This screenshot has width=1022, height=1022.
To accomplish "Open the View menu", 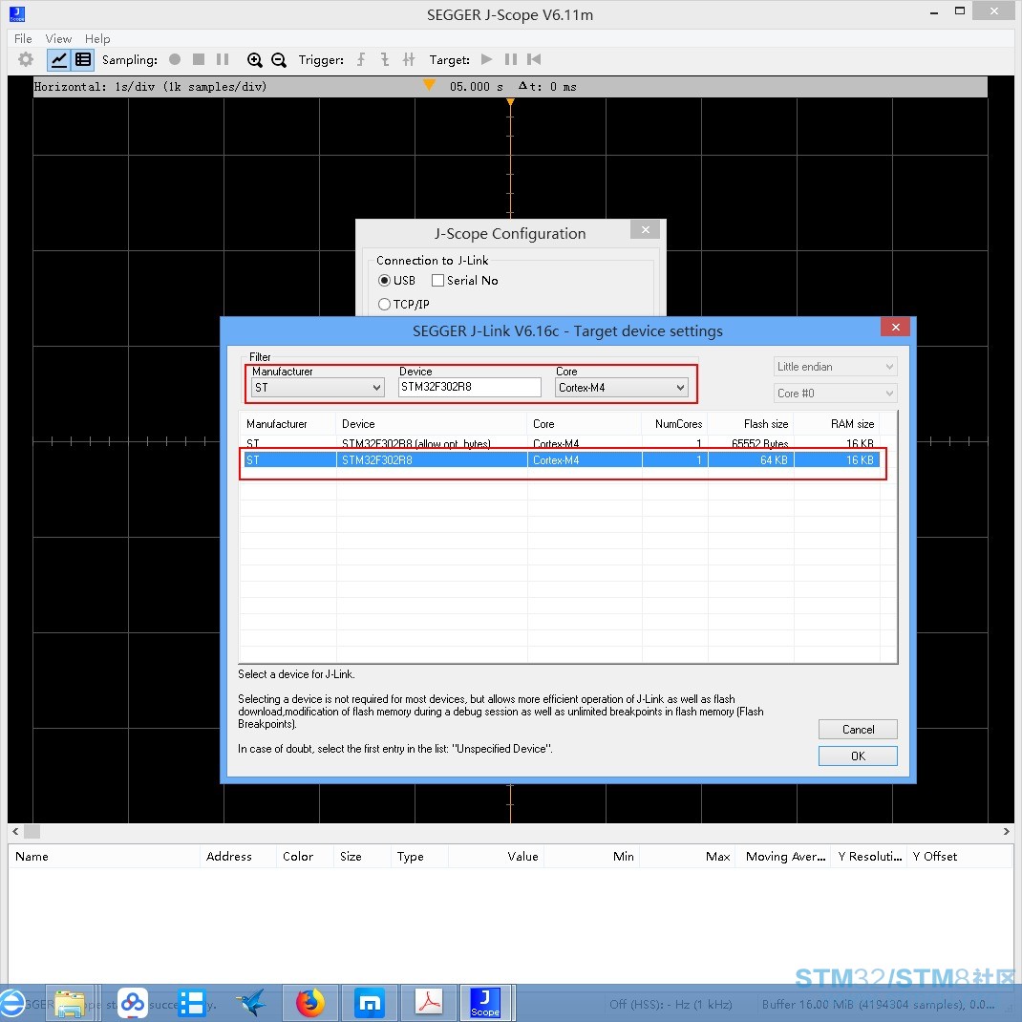I will tap(58, 38).
